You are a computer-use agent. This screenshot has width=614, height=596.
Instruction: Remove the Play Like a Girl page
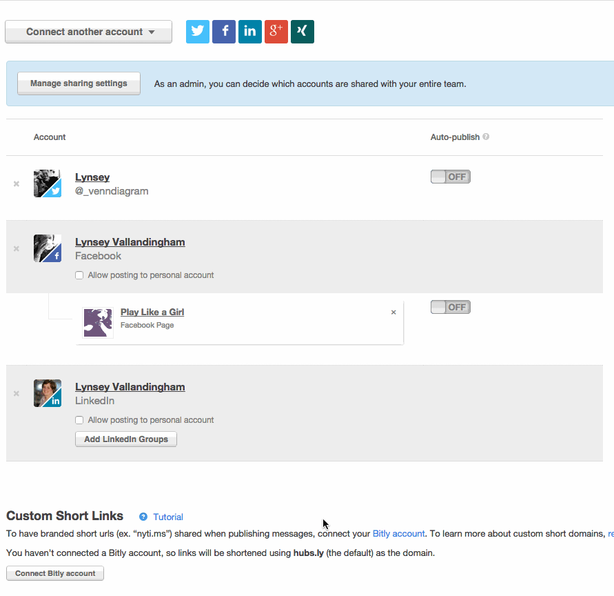point(393,312)
